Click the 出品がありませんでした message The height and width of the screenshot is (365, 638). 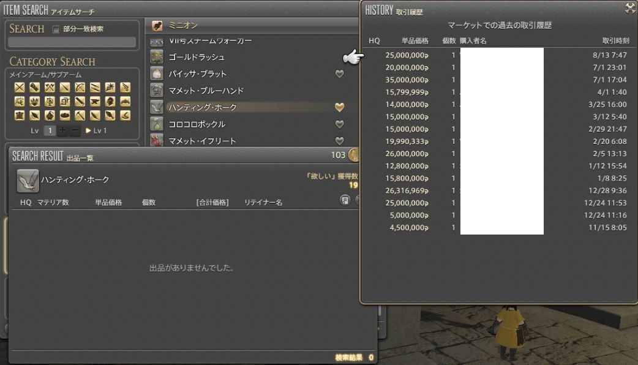click(x=191, y=268)
